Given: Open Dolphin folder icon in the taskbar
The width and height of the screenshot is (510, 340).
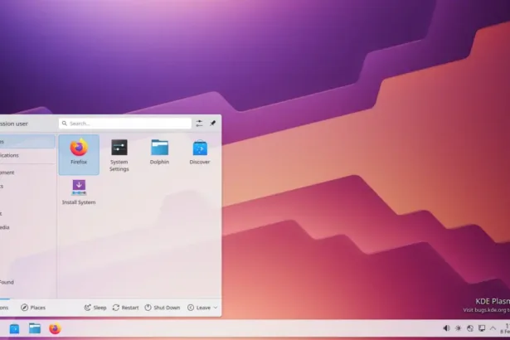Looking at the screenshot, I should click(35, 328).
